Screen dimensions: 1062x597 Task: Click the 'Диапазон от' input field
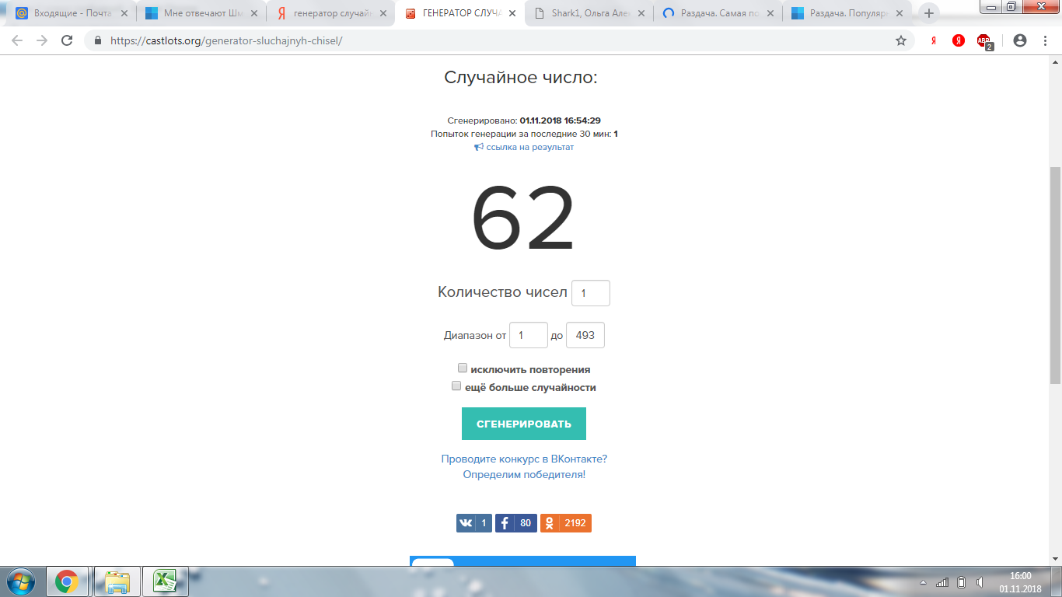[529, 335]
